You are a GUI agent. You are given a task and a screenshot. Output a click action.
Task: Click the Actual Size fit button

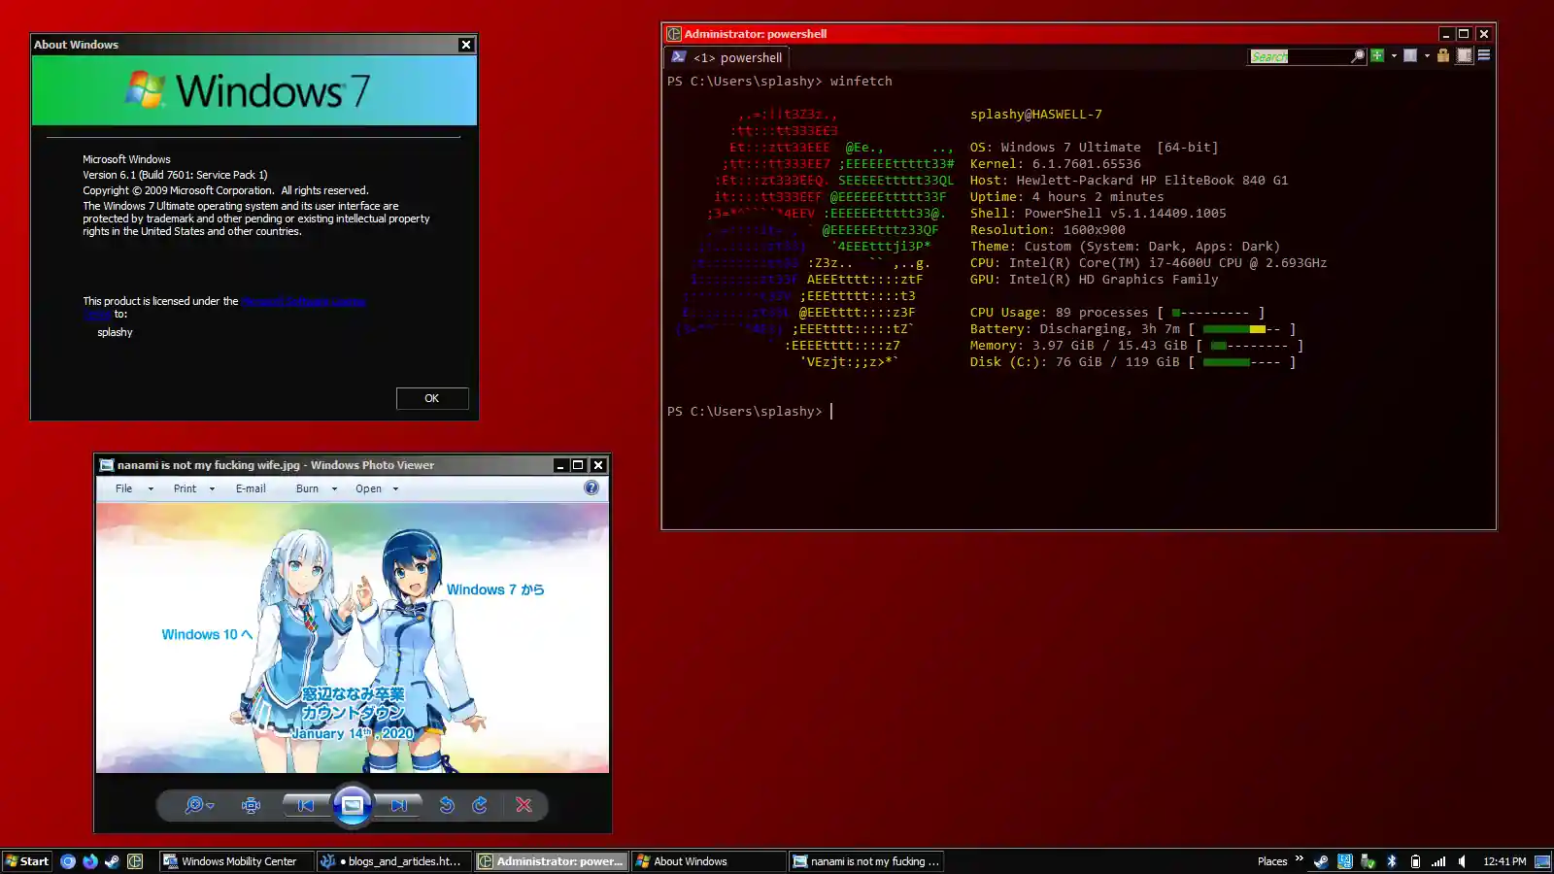pyautogui.click(x=252, y=805)
